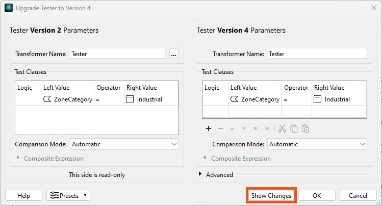The height and width of the screenshot is (206, 382).
Task: Click the Cancel button
Action: point(358,195)
